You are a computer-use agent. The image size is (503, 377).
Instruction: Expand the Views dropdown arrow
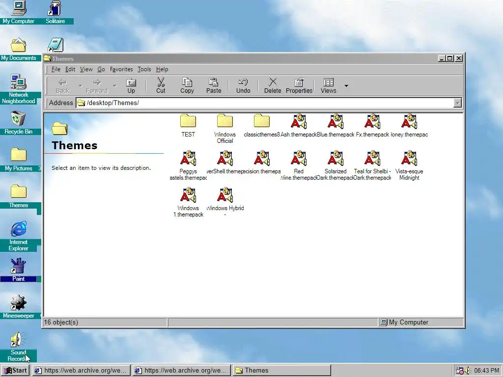[x=346, y=86]
